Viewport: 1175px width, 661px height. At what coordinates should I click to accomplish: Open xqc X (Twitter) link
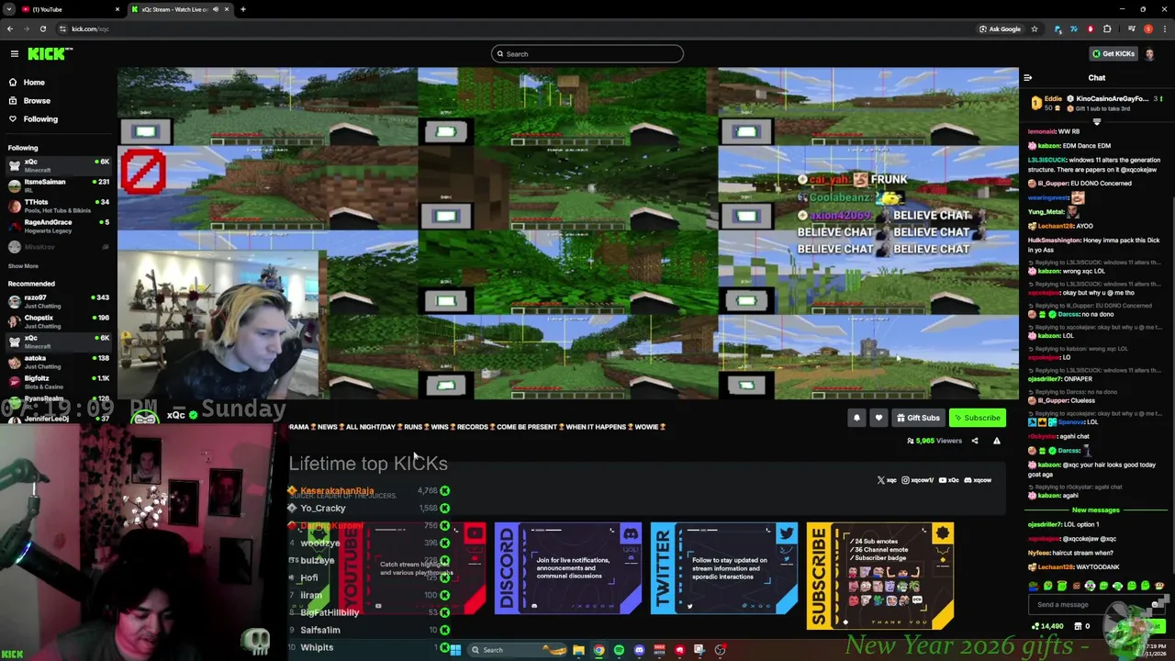887,480
